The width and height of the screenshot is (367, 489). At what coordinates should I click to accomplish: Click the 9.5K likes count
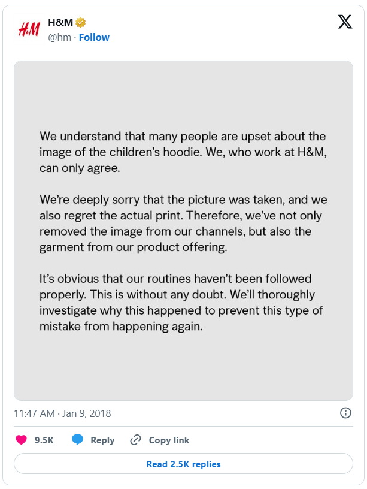click(x=44, y=440)
